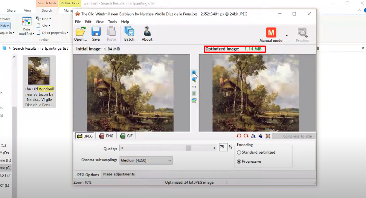This screenshot has height=198, width=366.
Task: Rotate the image clockwise
Action: tap(246, 136)
